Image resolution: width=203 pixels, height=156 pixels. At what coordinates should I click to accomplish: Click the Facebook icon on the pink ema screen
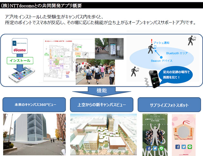[x=178, y=147]
